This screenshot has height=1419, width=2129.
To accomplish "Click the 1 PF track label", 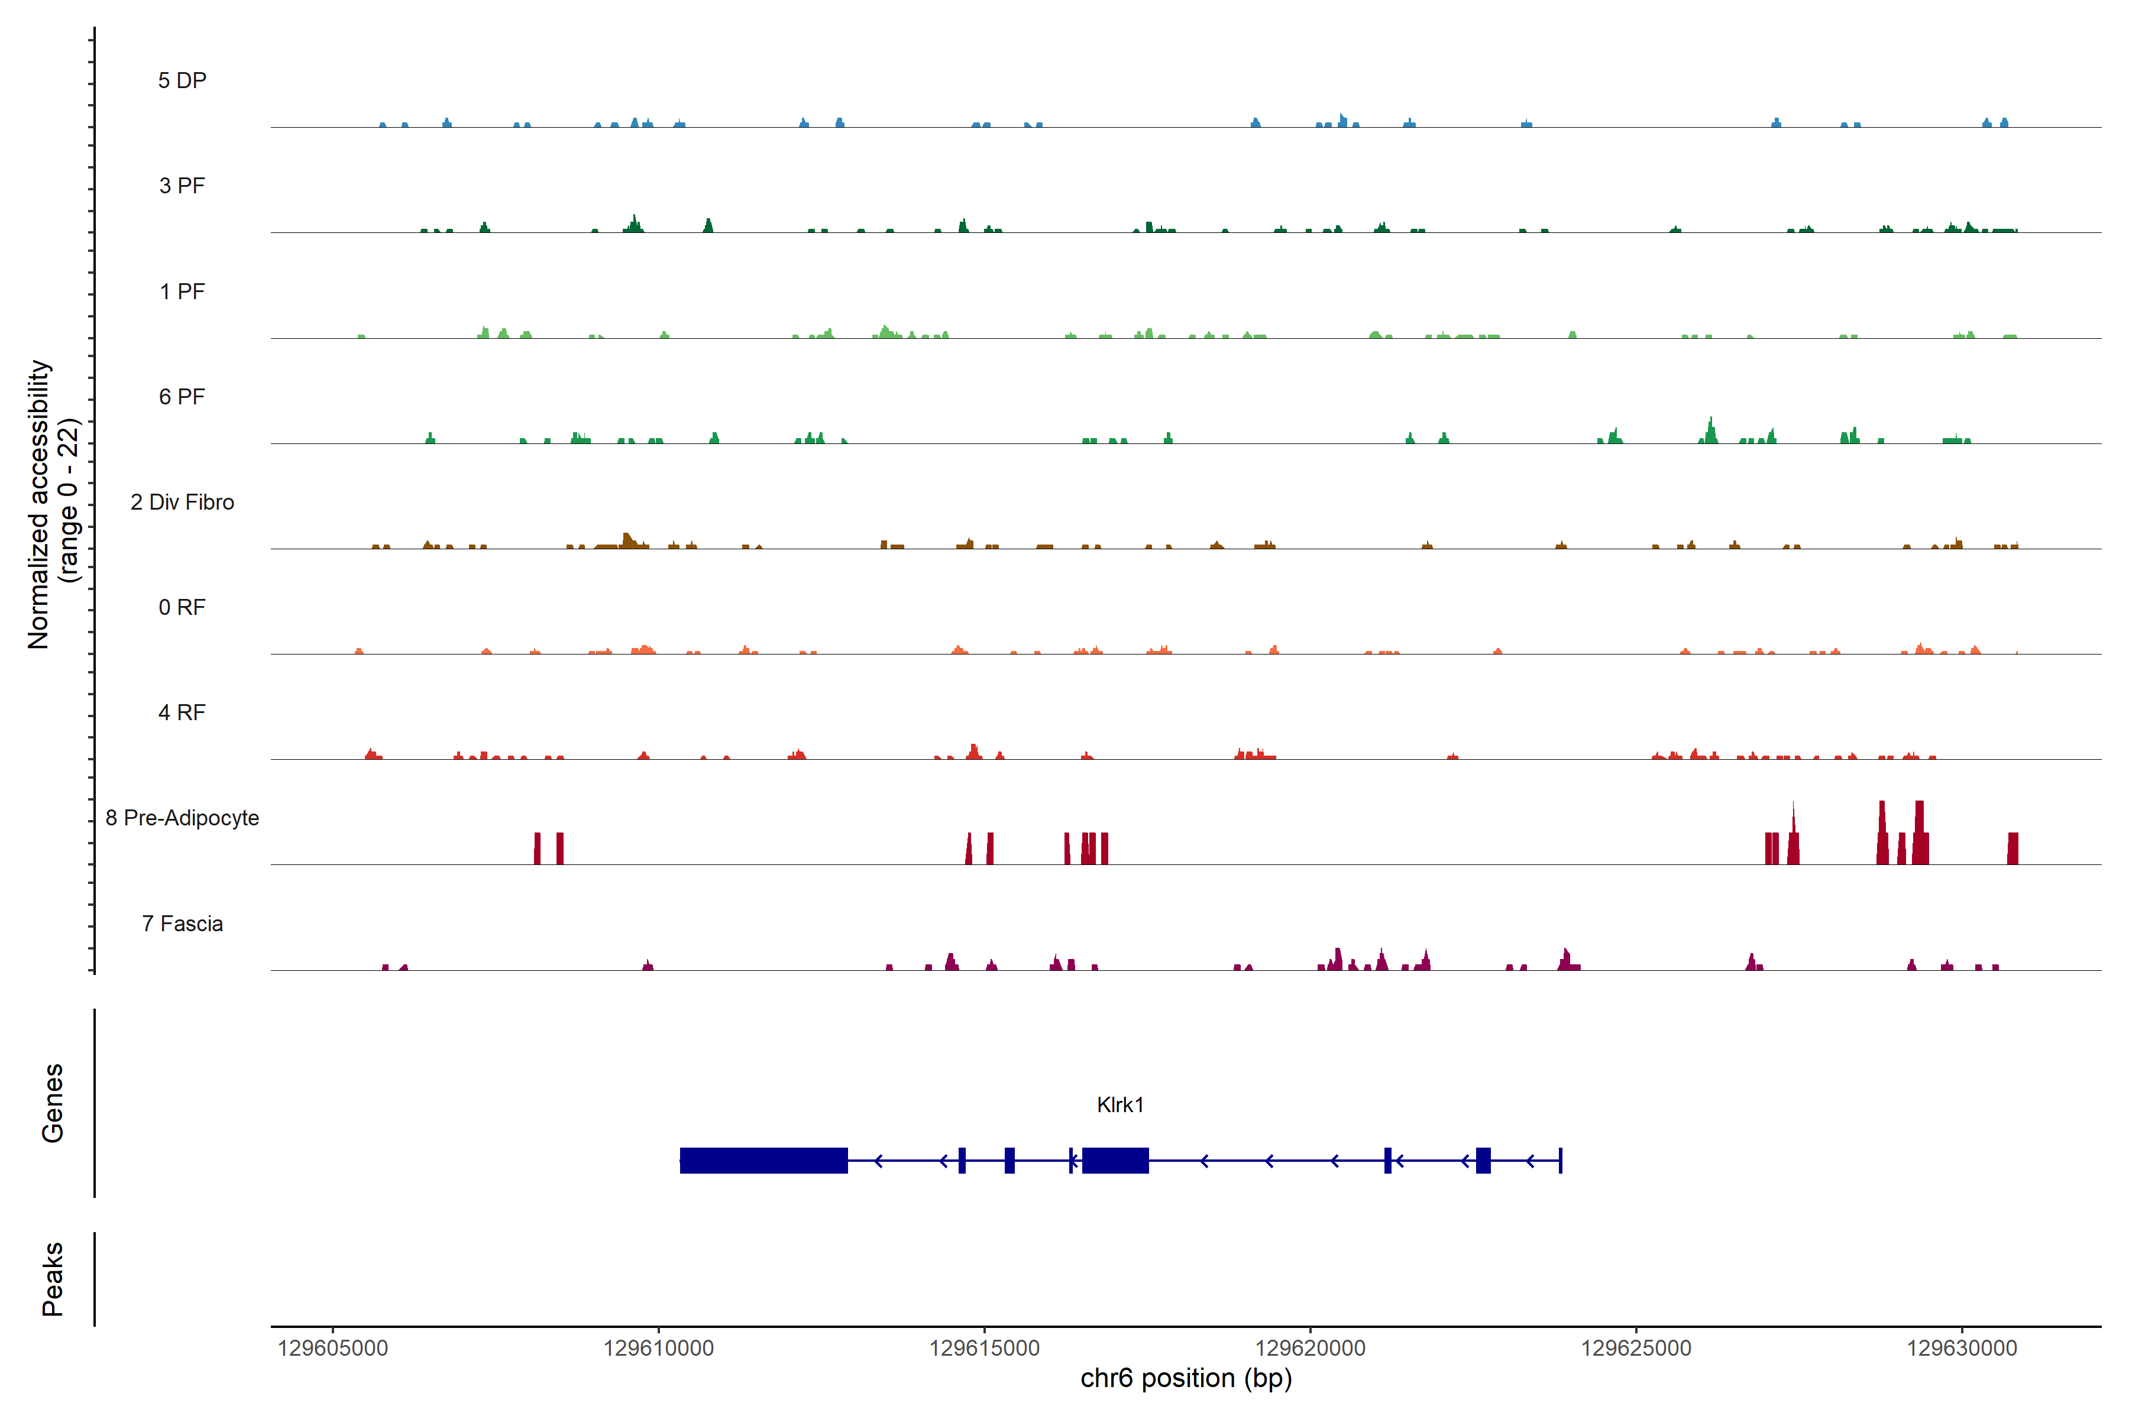I will tap(182, 291).
